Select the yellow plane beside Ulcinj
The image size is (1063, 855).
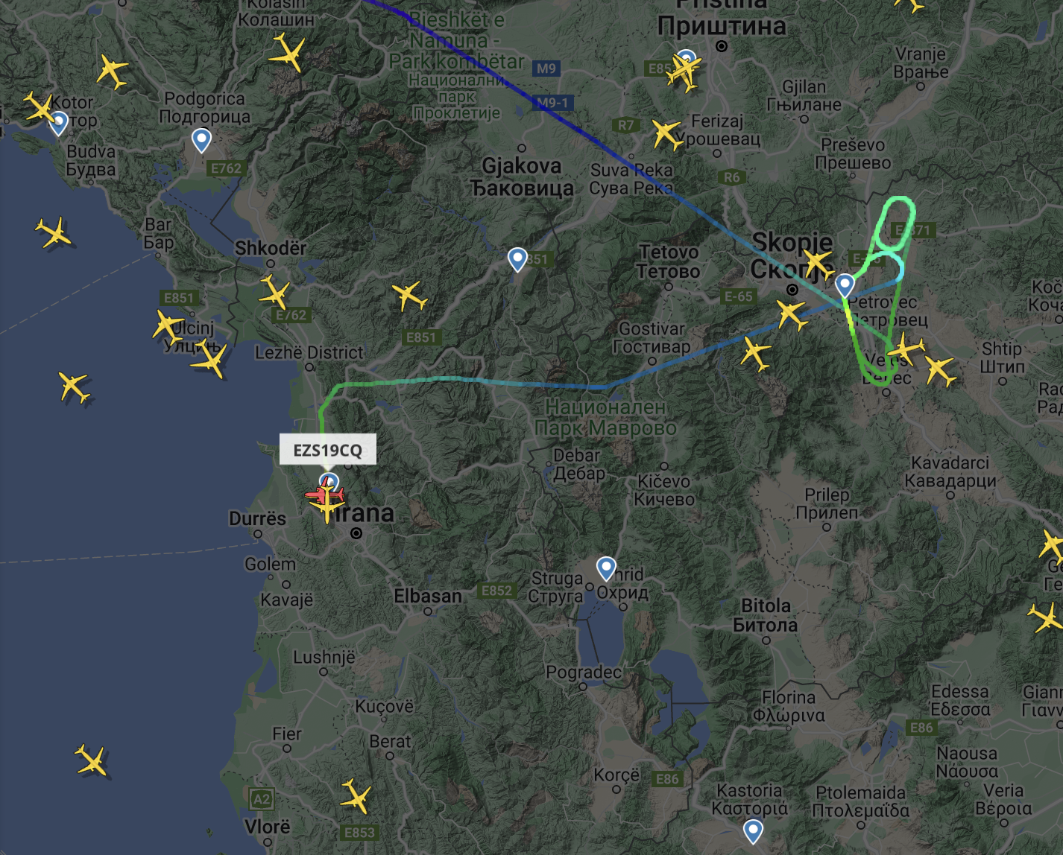coord(167,326)
